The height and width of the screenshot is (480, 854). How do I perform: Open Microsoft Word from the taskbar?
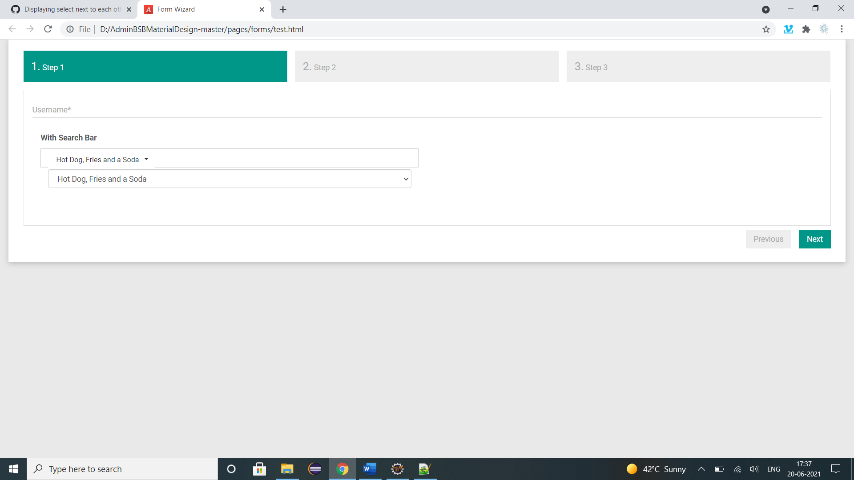370,469
